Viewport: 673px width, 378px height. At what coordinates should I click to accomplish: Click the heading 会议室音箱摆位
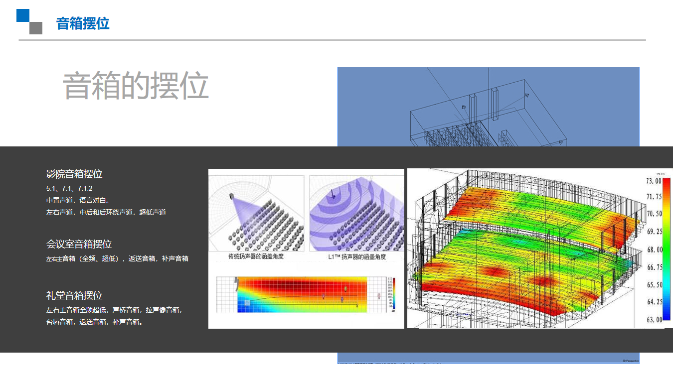(x=79, y=244)
